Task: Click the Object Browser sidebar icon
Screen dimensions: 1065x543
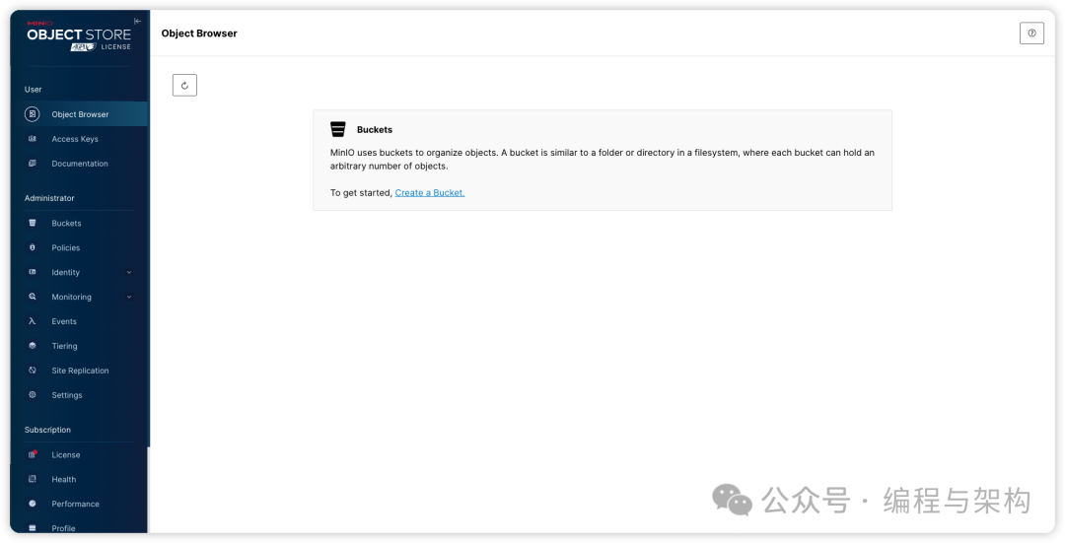Action: click(x=33, y=114)
